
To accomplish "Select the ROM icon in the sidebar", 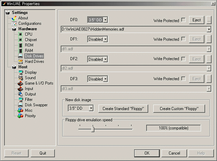I will 21,45.
